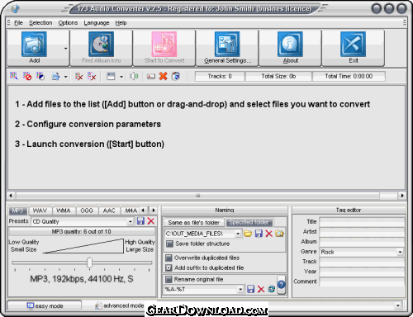Click the red X delete icon in small toolbar
The width and height of the screenshot is (413, 317).
coord(163,76)
